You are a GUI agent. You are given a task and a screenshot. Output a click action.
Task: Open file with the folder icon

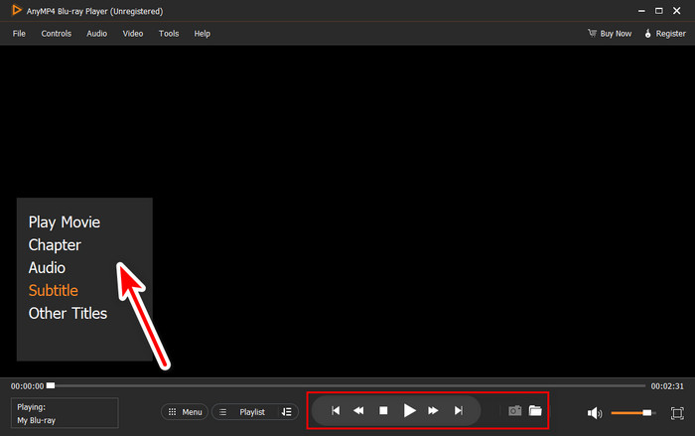[535, 411]
